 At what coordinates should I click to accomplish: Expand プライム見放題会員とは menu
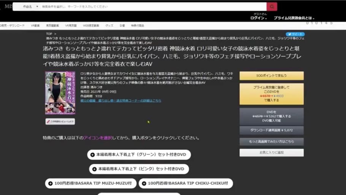(294, 18)
